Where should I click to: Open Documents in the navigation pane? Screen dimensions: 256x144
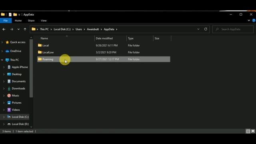19,81
